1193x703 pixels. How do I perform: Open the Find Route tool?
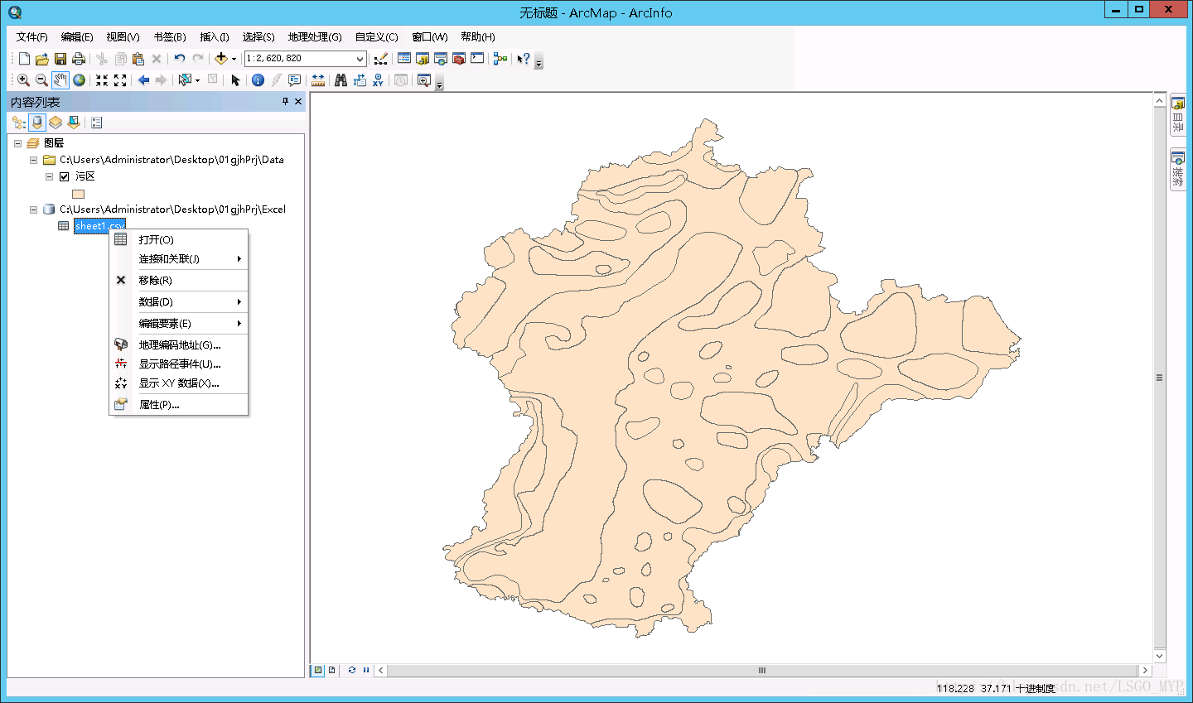click(x=360, y=80)
